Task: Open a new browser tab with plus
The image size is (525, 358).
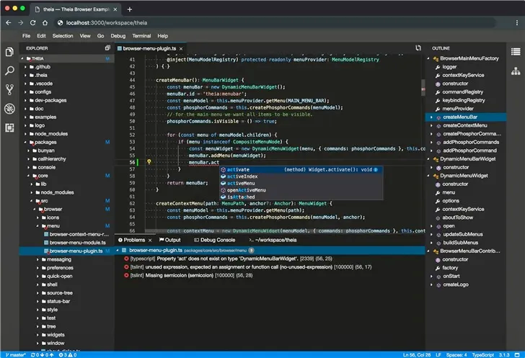Action: pyautogui.click(x=130, y=9)
